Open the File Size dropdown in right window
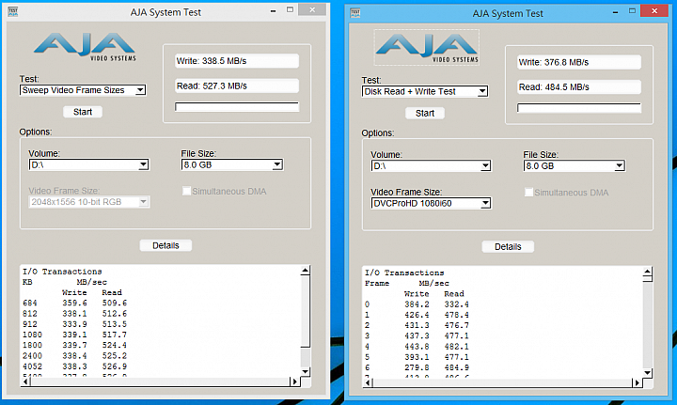Viewport: 677px width, 405px height. point(575,166)
